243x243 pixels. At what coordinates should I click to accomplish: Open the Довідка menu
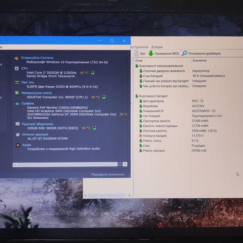157,47
